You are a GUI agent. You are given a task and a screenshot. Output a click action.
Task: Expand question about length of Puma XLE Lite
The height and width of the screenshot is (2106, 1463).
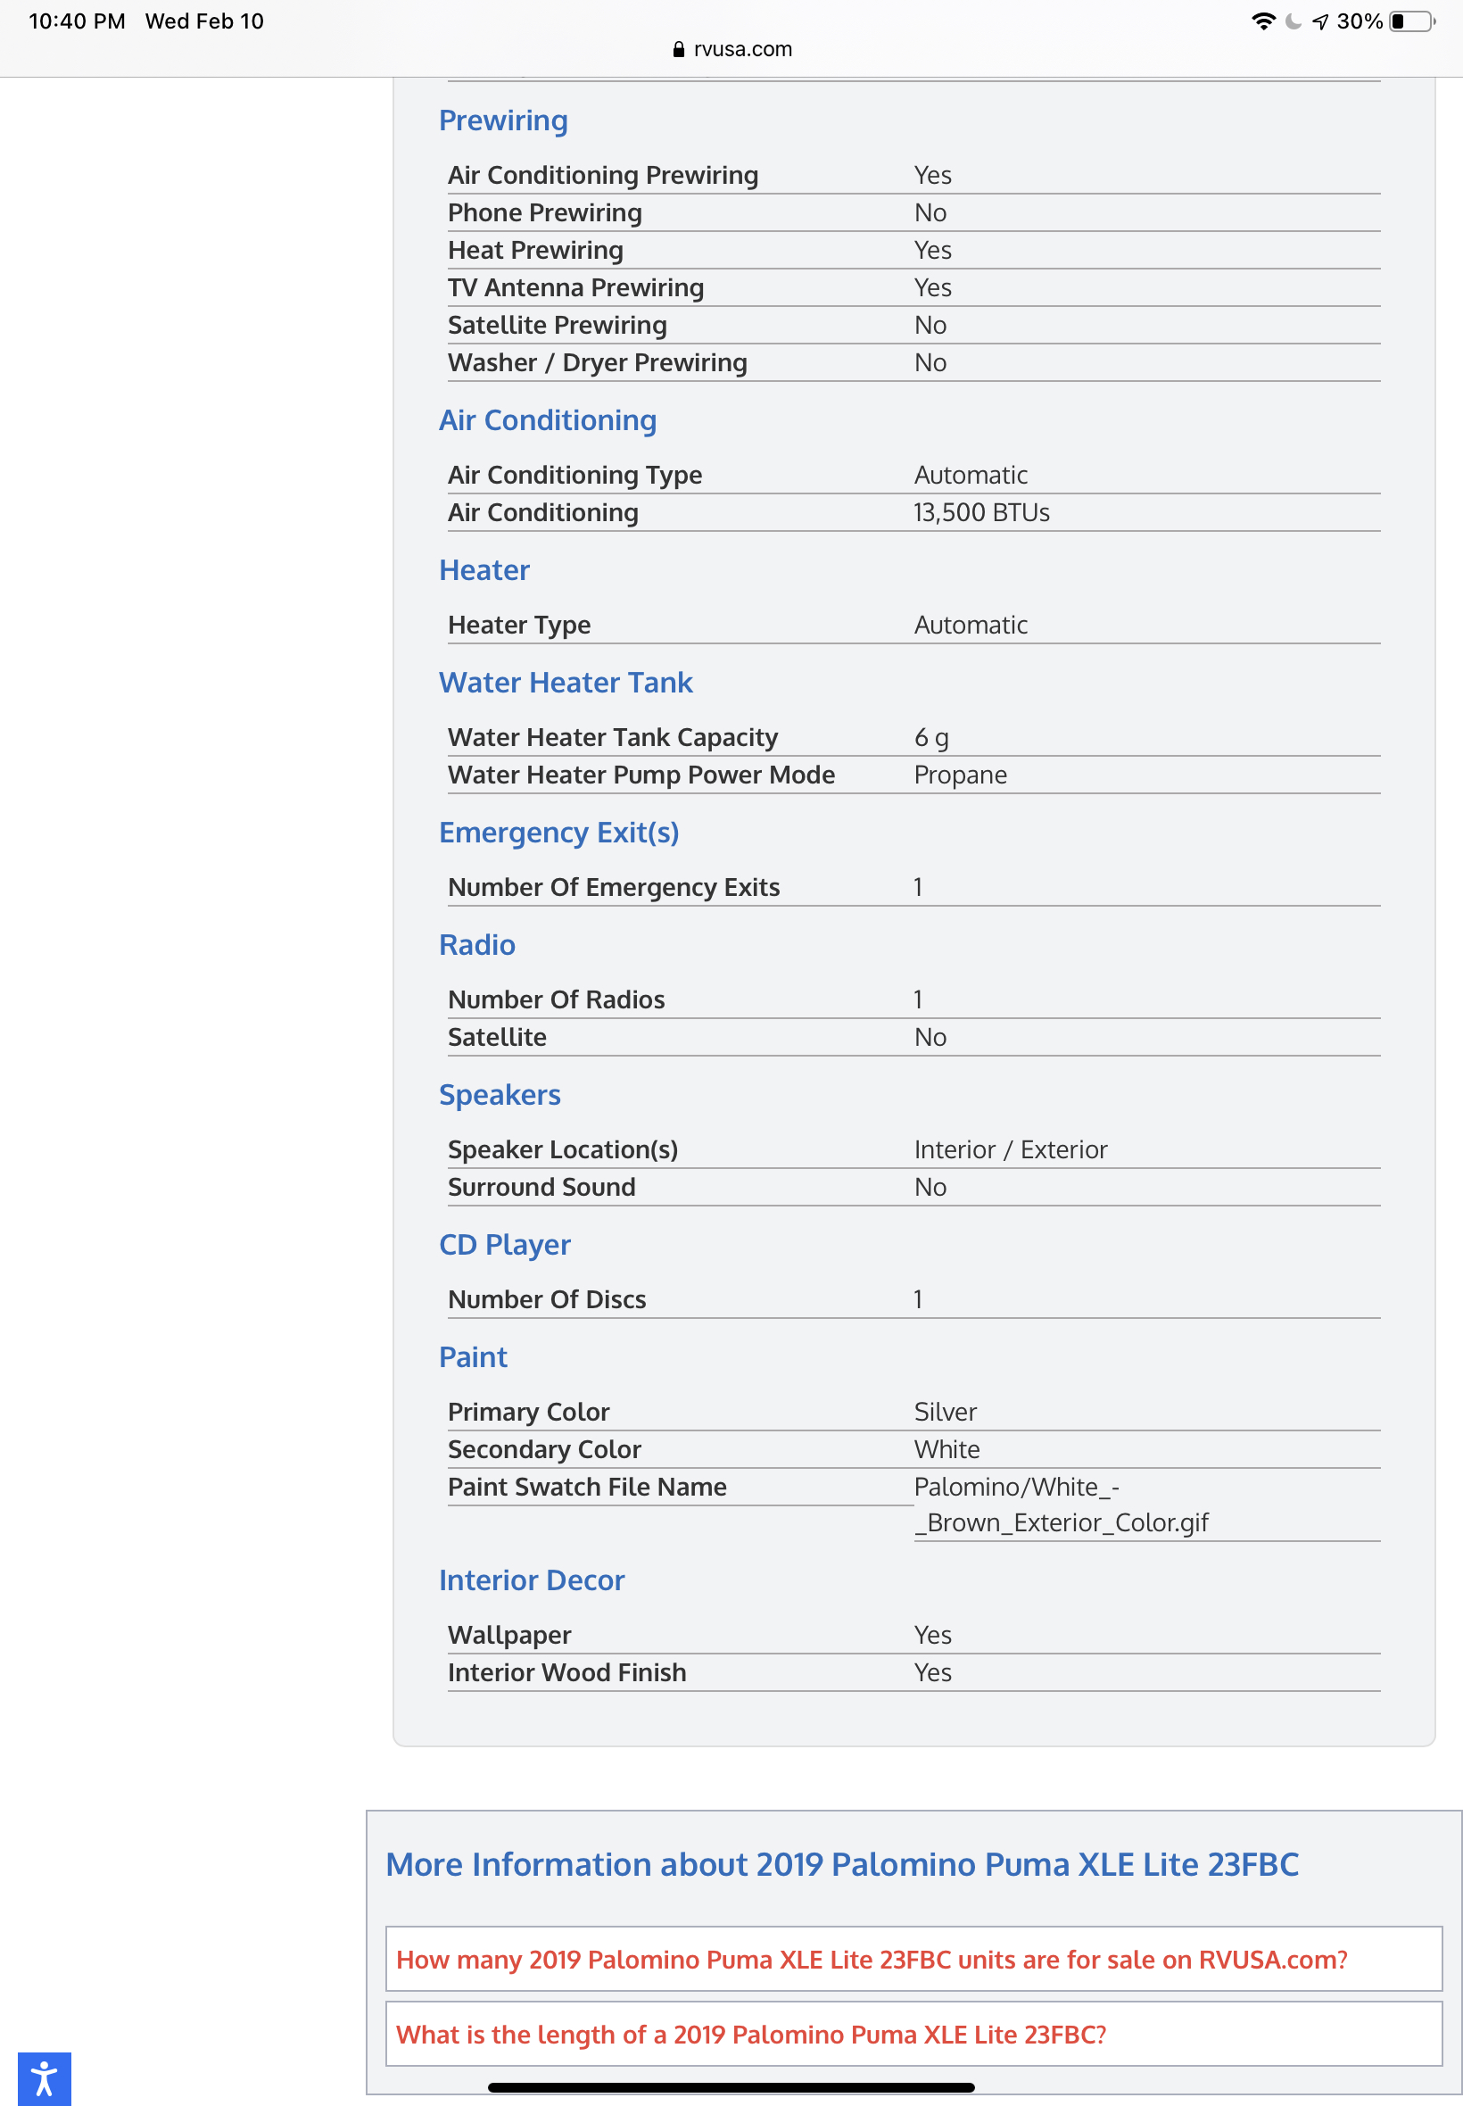[913, 2034]
